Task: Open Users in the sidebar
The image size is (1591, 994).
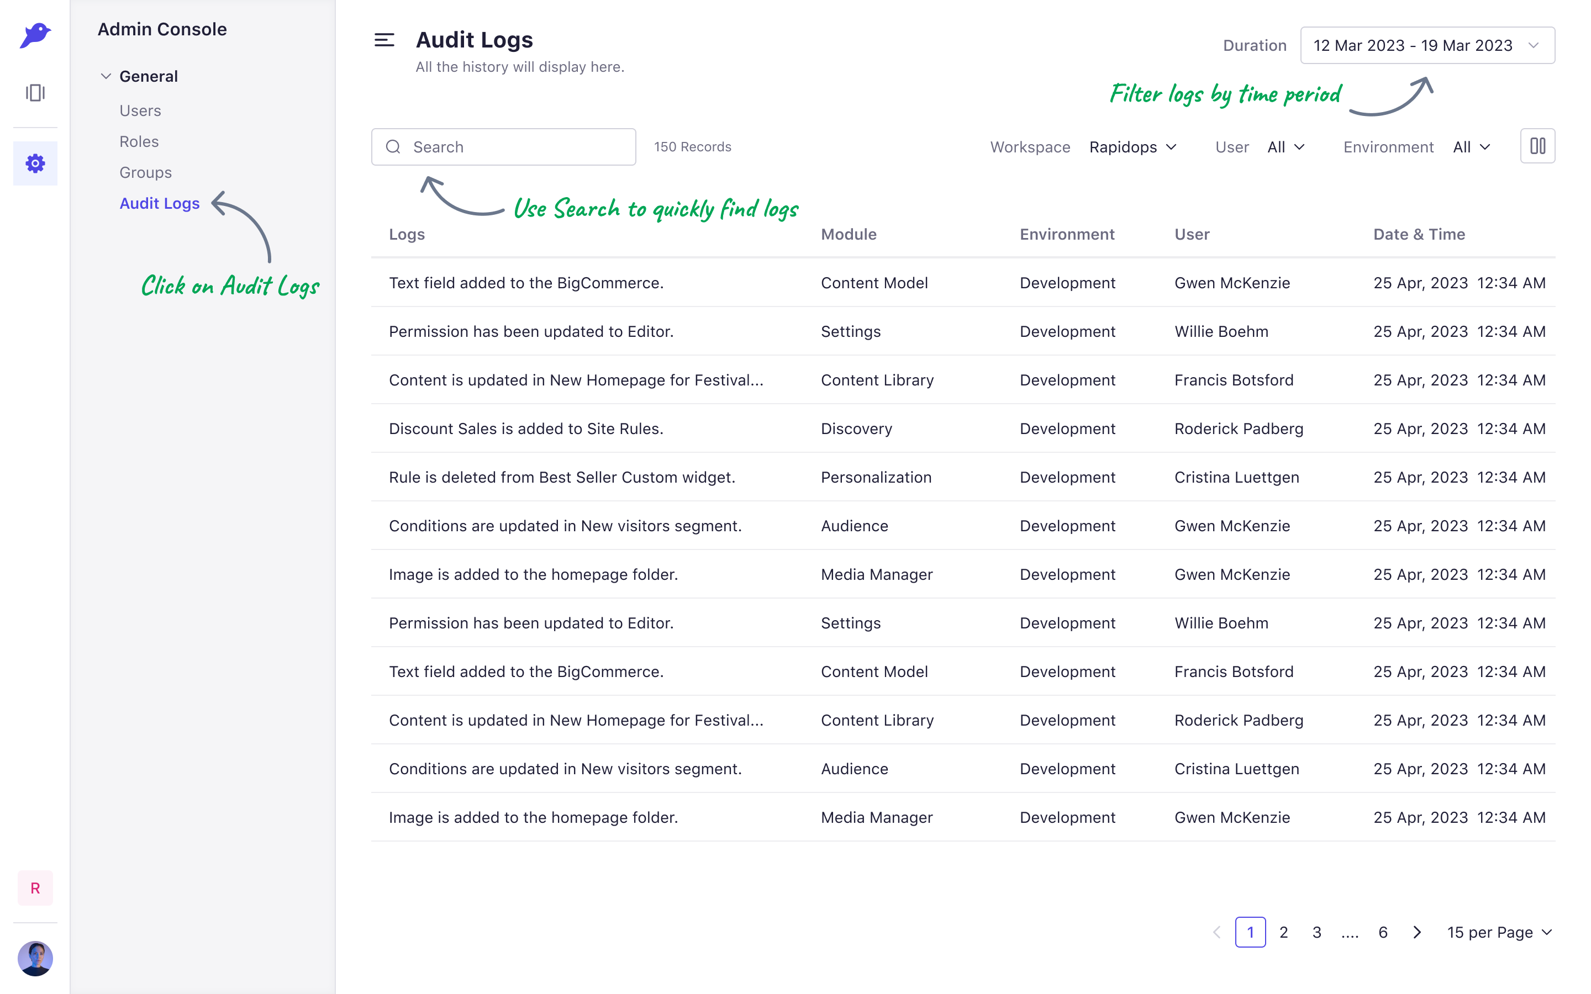Action: tap(140, 110)
